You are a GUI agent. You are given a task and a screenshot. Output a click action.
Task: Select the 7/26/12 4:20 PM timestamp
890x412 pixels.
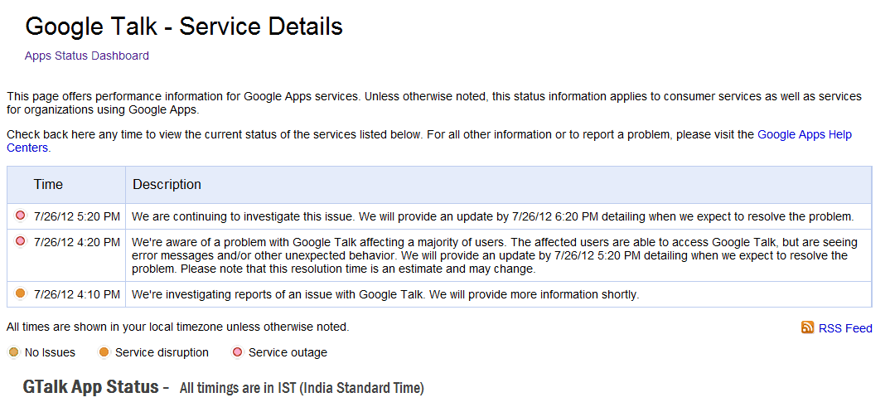pyautogui.click(x=76, y=242)
